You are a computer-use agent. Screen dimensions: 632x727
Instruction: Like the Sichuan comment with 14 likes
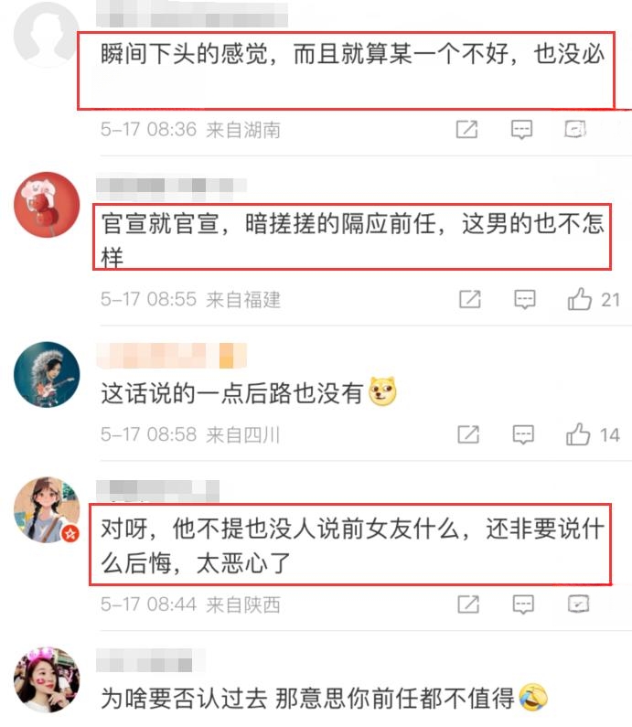pos(592,434)
